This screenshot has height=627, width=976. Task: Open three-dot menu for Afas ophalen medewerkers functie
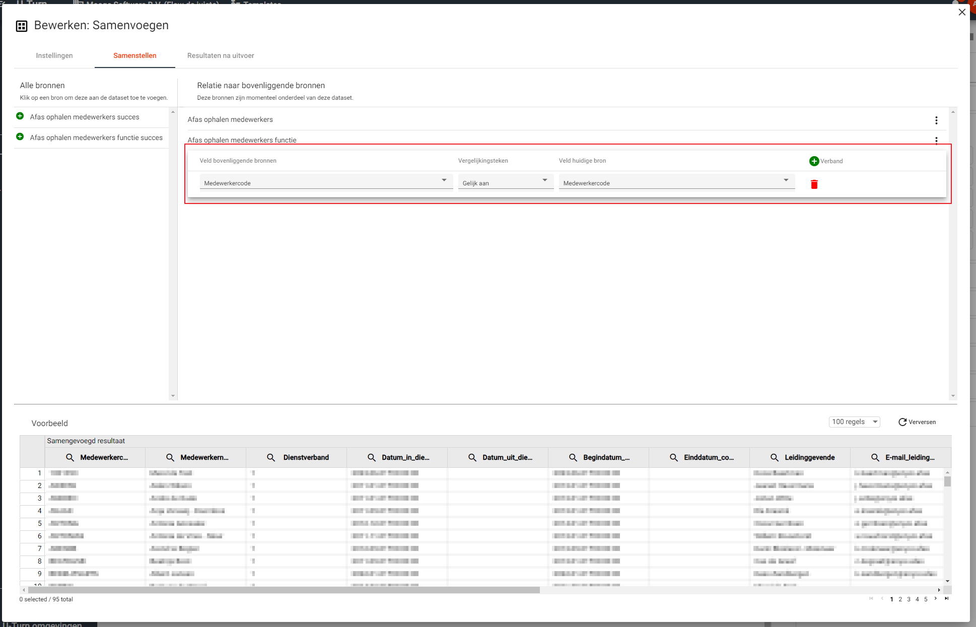pyautogui.click(x=936, y=140)
